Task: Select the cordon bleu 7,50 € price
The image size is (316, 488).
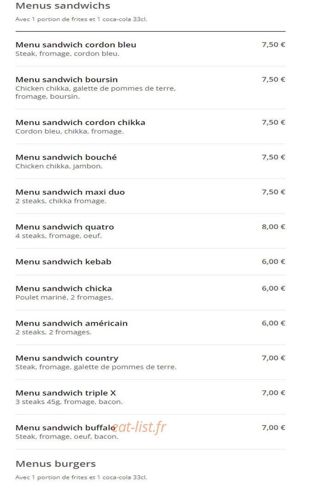Action: (x=273, y=45)
